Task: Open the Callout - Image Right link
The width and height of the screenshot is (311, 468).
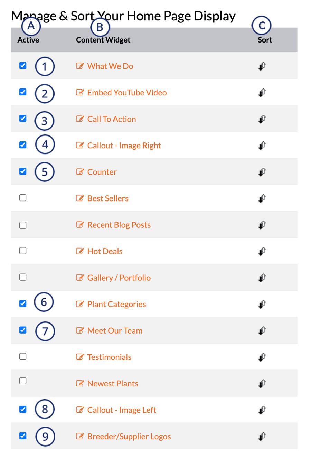Action: point(124,146)
